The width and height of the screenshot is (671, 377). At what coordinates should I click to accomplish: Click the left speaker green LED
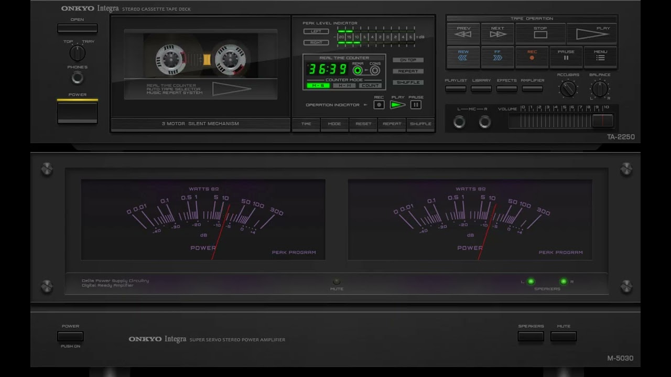tap(531, 282)
